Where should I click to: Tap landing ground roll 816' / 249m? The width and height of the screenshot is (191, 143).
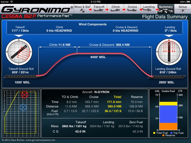(x=168, y=72)
